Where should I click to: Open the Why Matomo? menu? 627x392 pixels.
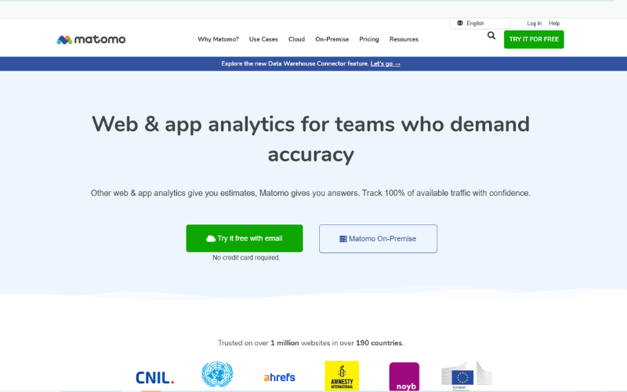pyautogui.click(x=218, y=39)
